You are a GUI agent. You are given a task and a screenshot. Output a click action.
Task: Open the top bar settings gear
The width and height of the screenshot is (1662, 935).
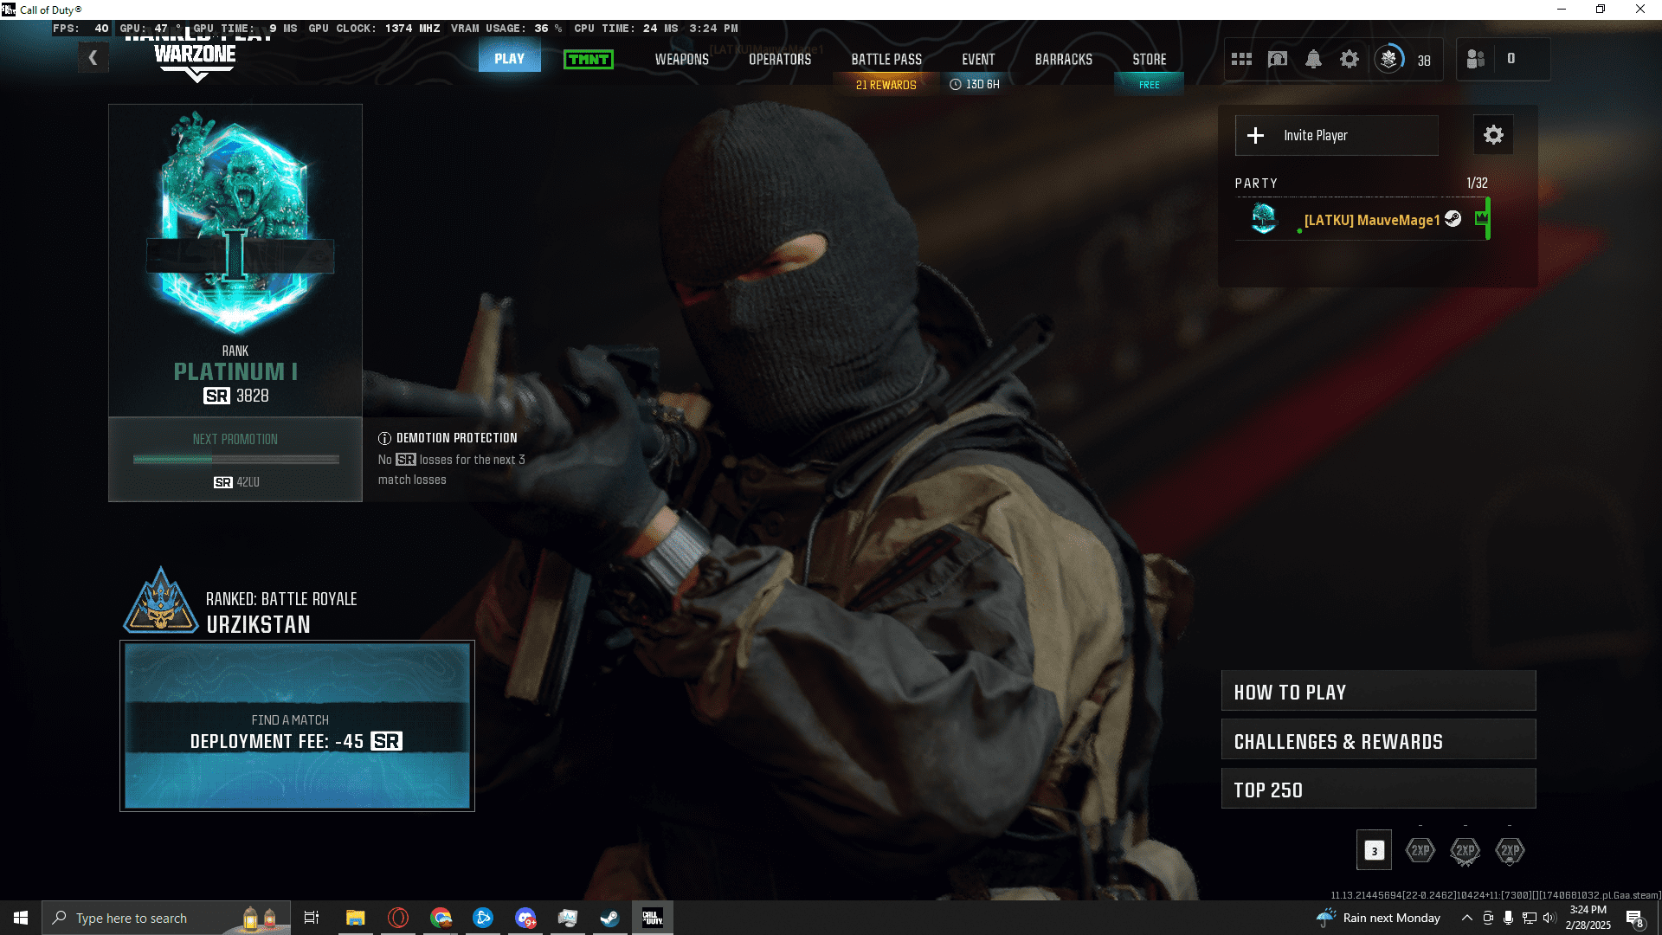tap(1349, 59)
